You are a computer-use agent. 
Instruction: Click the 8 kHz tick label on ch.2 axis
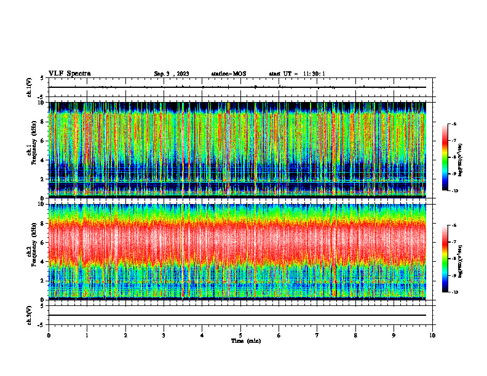(42, 224)
